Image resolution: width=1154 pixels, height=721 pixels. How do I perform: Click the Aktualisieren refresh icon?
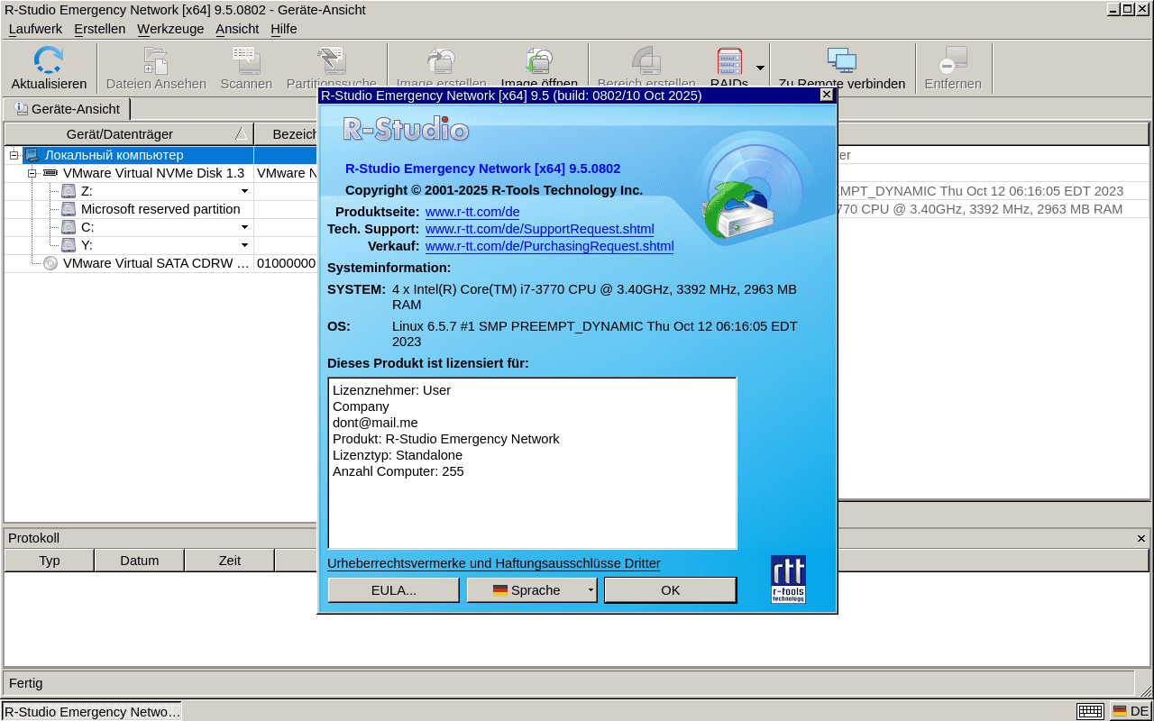pyautogui.click(x=49, y=61)
